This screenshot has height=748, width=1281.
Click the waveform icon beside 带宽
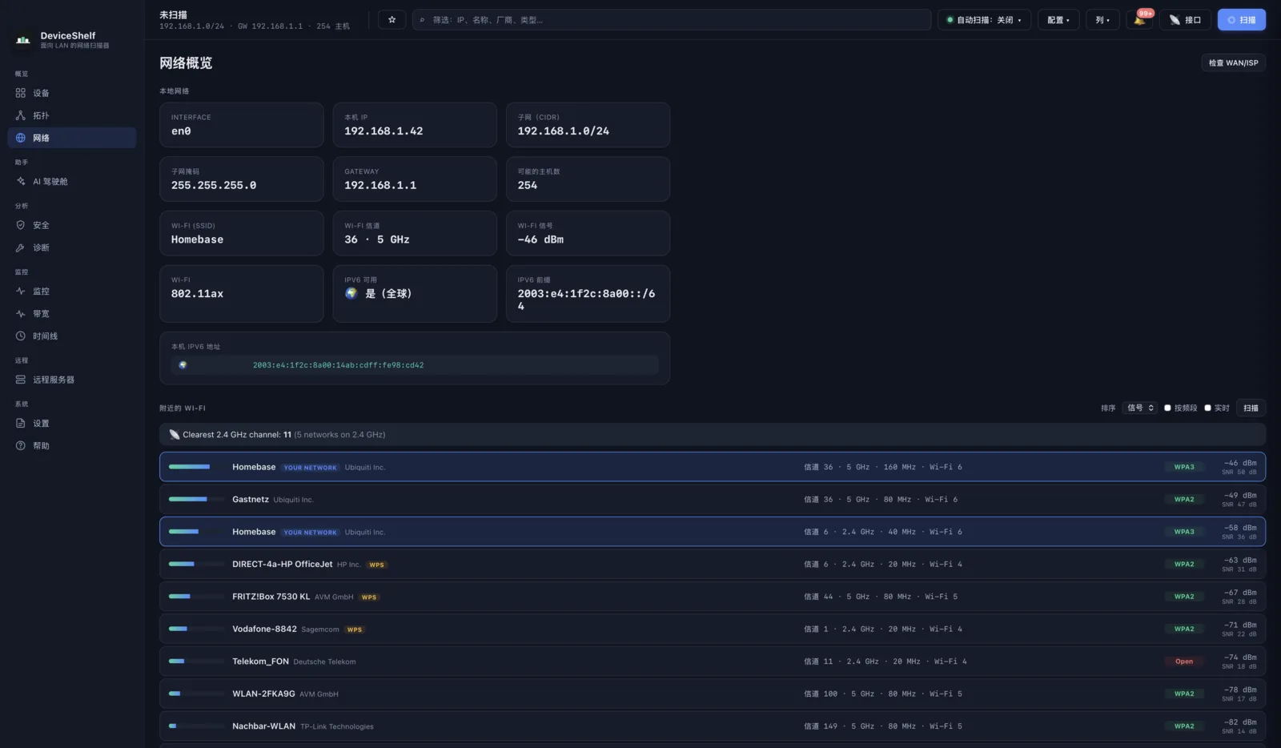point(21,314)
